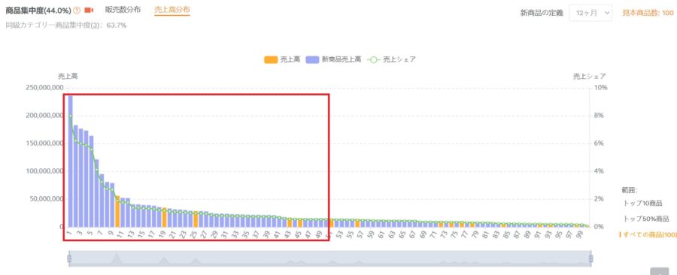Viewport: 677px width, 275px height.
Task: Toggle the purple 新商品売上高 legend series
Action: [x=333, y=59]
